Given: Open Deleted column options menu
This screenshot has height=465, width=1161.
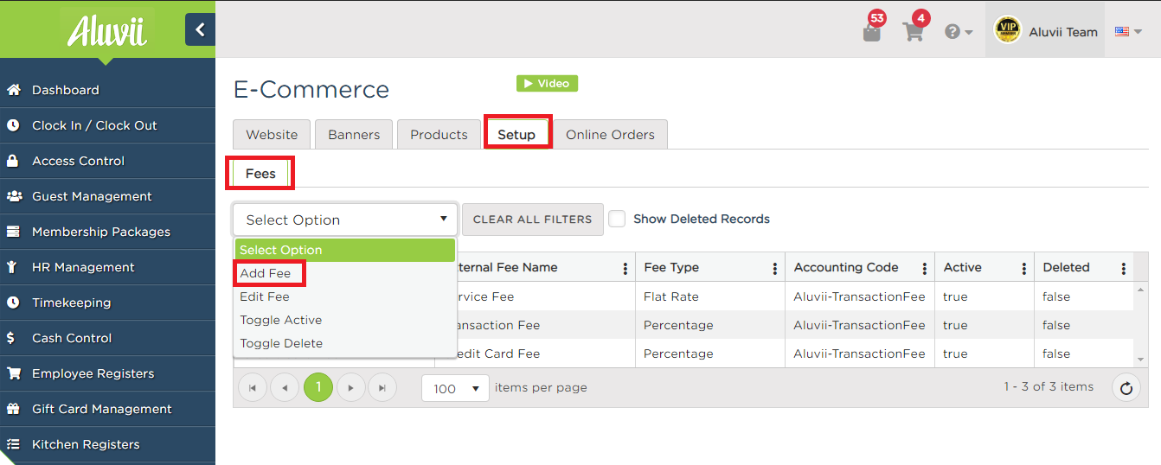Looking at the screenshot, I should click(1124, 268).
